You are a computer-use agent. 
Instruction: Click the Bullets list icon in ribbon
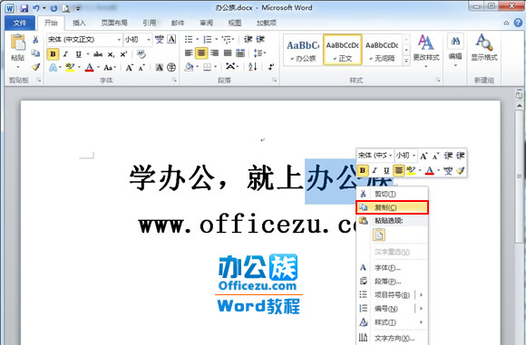click(189, 40)
